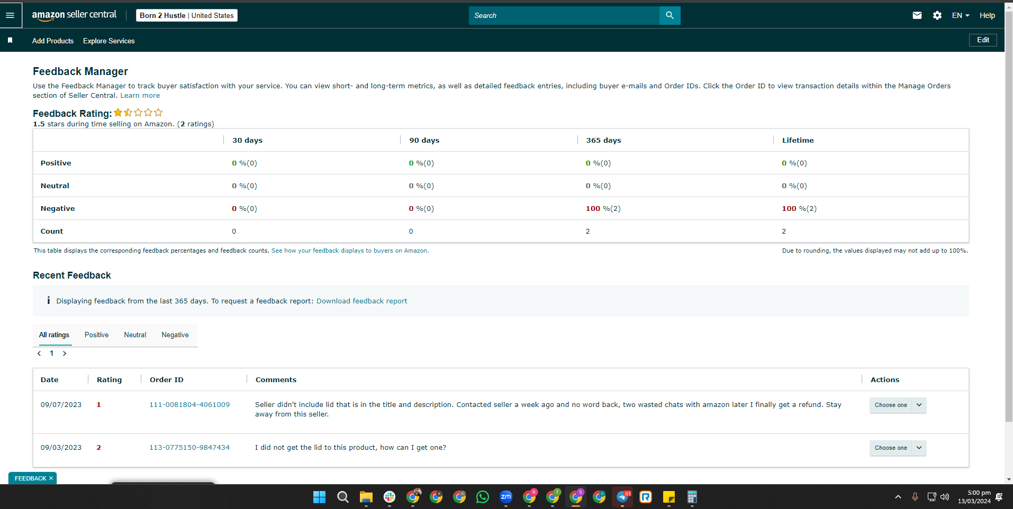Click the Lifetime column header
Image resolution: width=1013 pixels, height=509 pixels.
798,141
